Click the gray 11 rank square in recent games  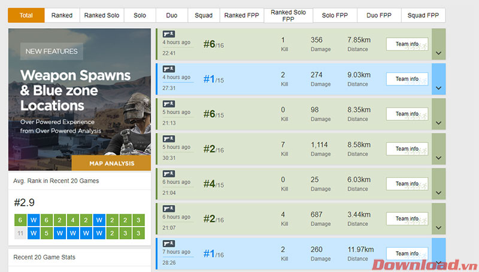[x=20, y=232]
